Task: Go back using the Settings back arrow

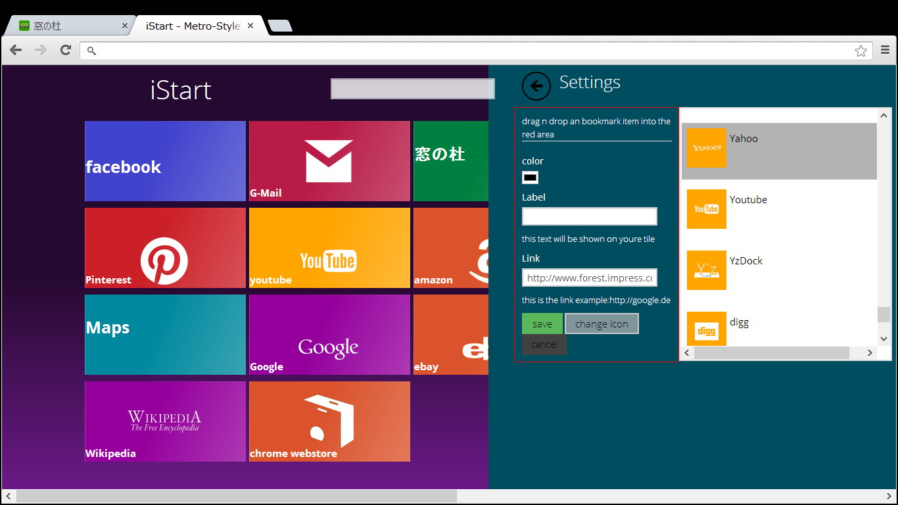Action: point(536,86)
